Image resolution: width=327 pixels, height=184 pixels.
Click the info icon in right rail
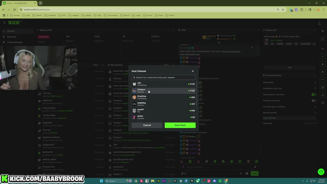[x=323, y=31]
